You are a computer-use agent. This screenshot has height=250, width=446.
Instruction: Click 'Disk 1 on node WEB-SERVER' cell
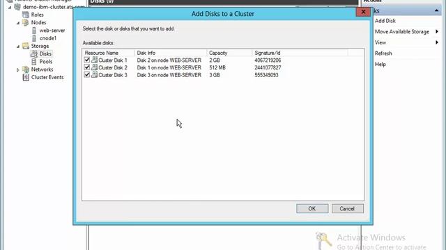tap(169, 67)
